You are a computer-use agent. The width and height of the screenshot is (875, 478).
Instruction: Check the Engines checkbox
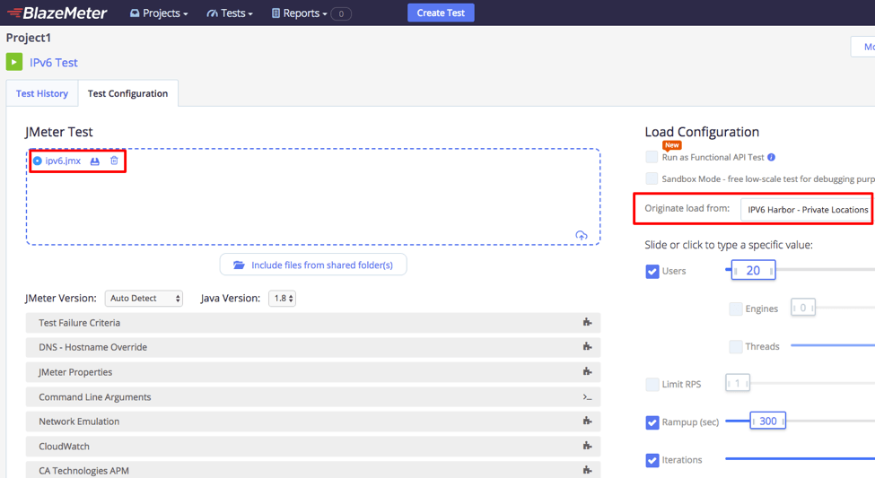pos(736,309)
